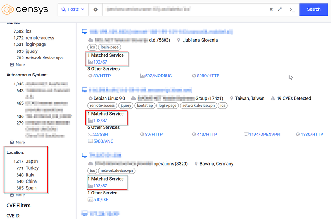Open the Taiwan host monitor icon
331x219 pixels.
point(85,90)
